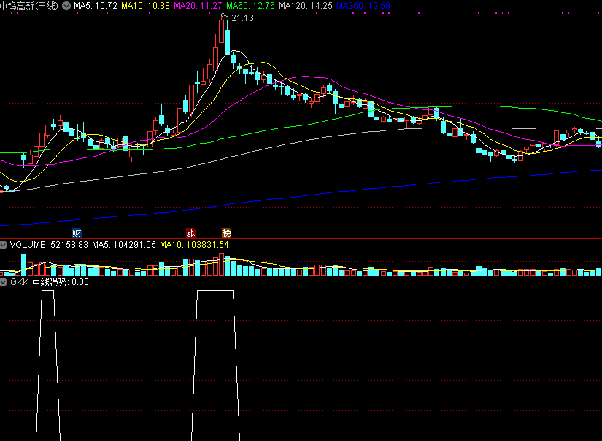The height and width of the screenshot is (441, 602).
Task: Select the yellow MA10 price label
Action: coord(145,6)
